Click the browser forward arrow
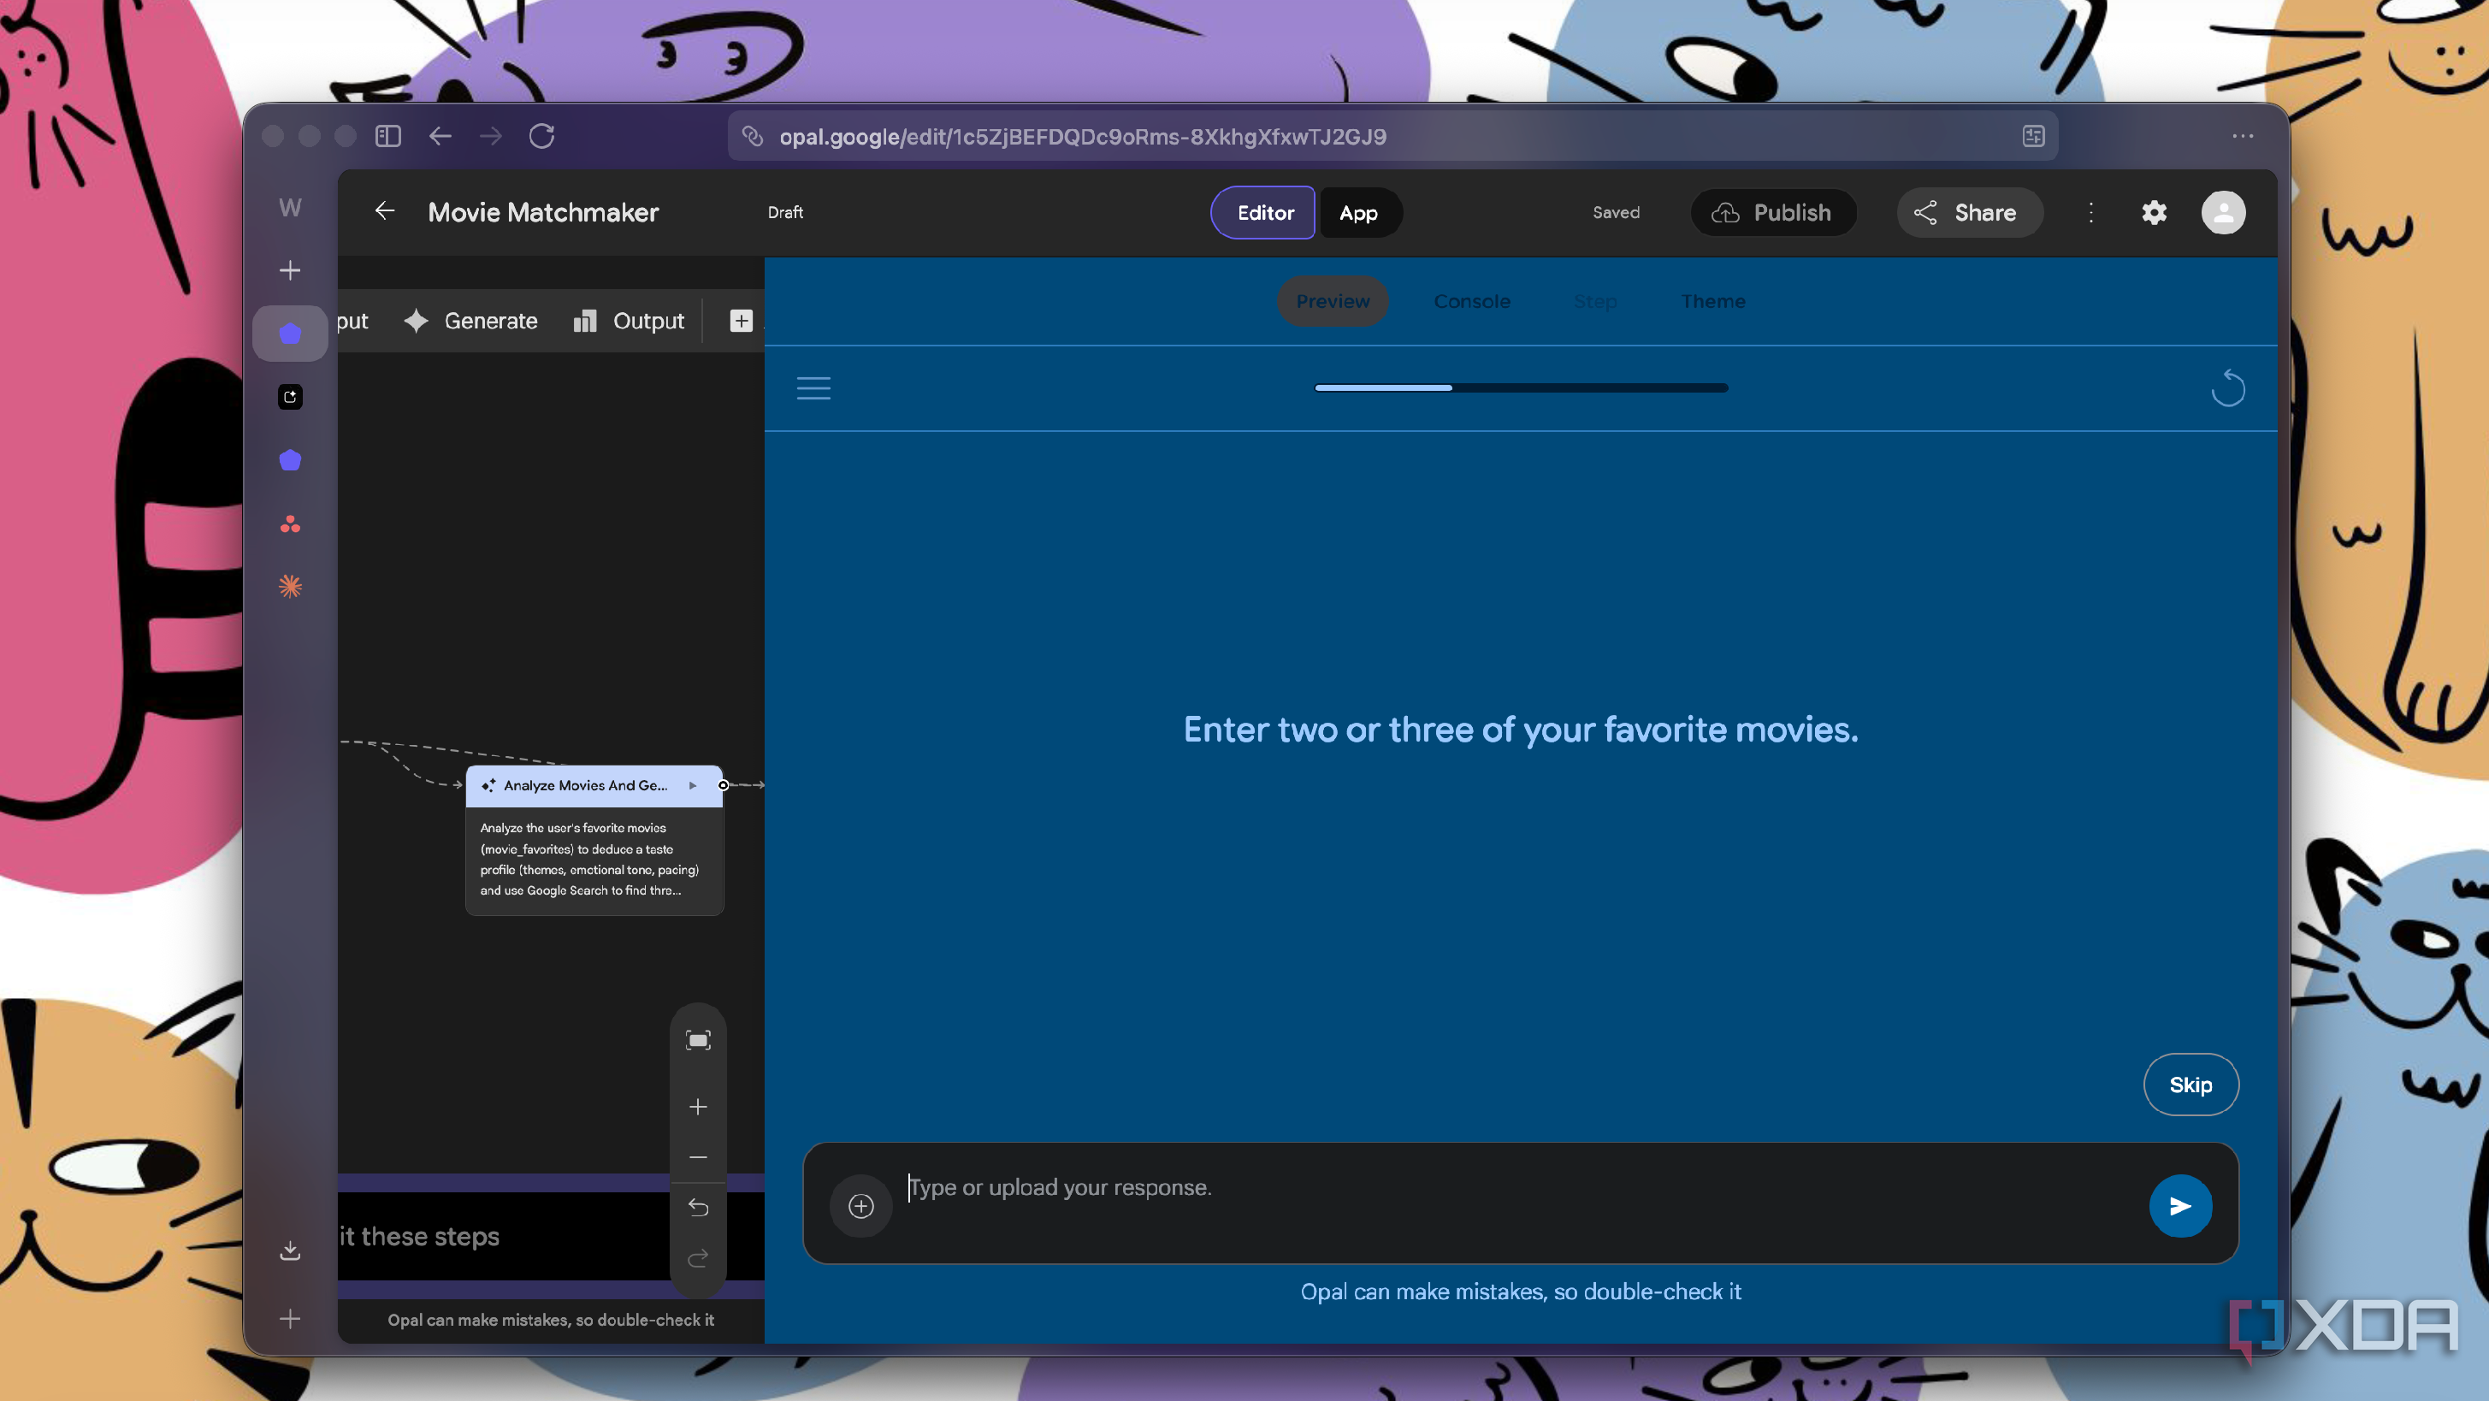2489x1401 pixels. (491, 136)
